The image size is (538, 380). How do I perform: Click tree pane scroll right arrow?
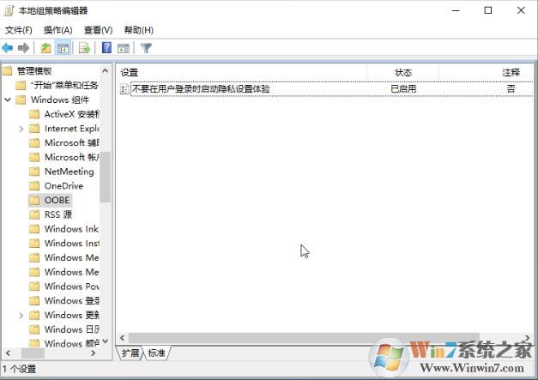click(93, 353)
